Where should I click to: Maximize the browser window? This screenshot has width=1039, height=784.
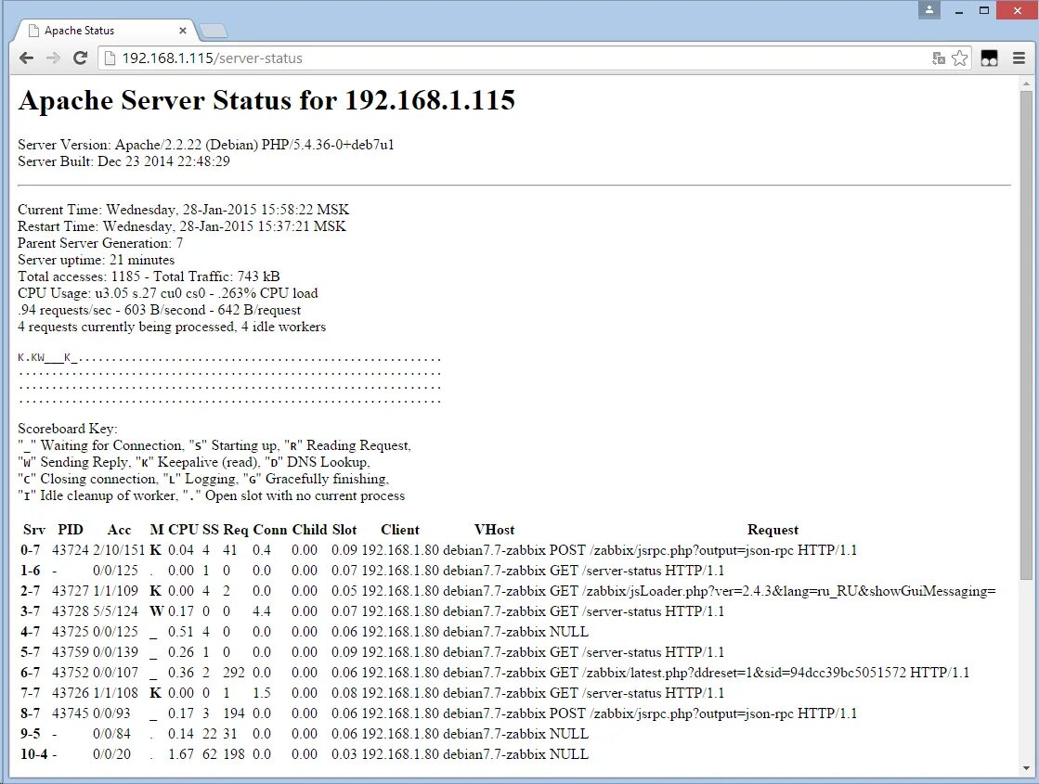[x=984, y=10]
